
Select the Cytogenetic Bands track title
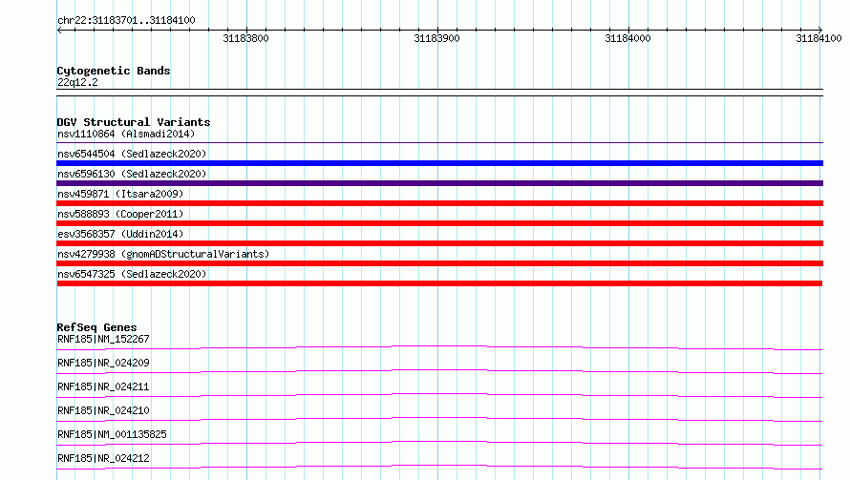click(114, 71)
